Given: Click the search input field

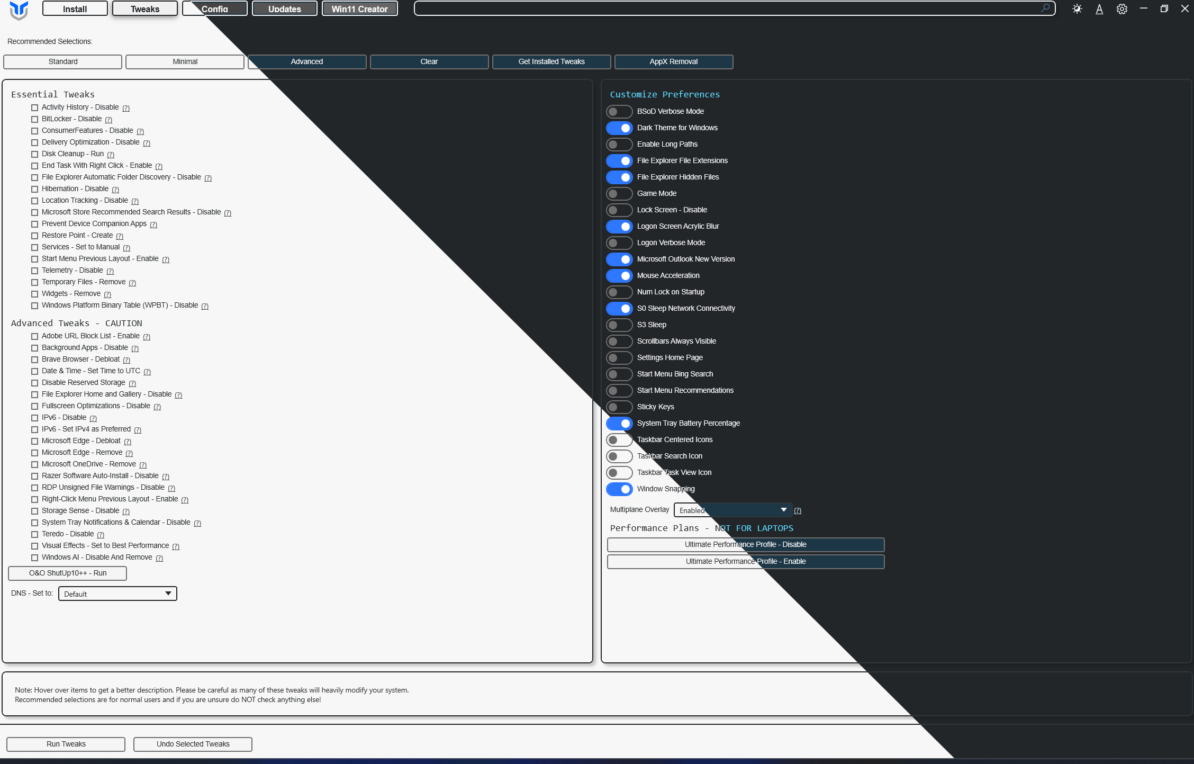Looking at the screenshot, I should [x=735, y=8].
